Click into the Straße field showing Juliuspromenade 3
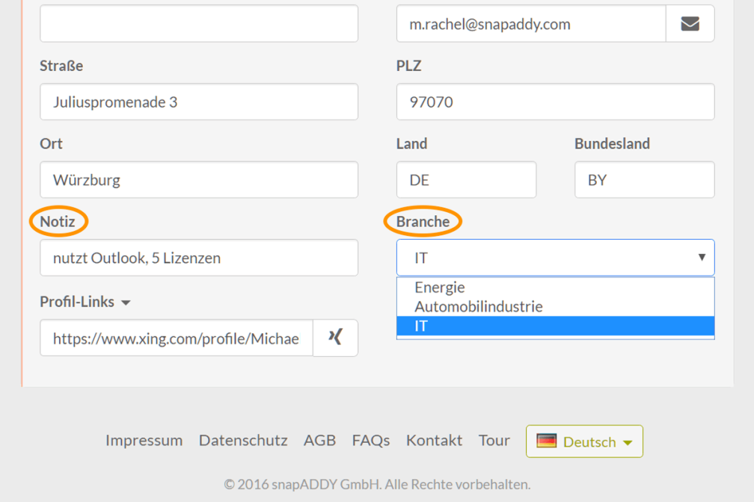Viewport: 754px width, 502px height. [198, 102]
